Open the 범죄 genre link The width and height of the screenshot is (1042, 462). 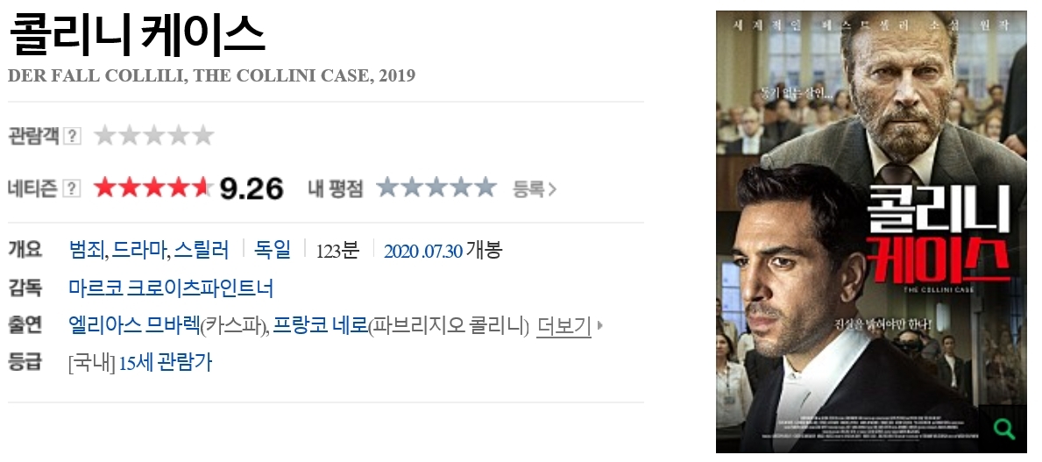87,250
